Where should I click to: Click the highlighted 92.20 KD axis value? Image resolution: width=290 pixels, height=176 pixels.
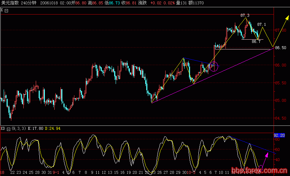tap(279, 136)
